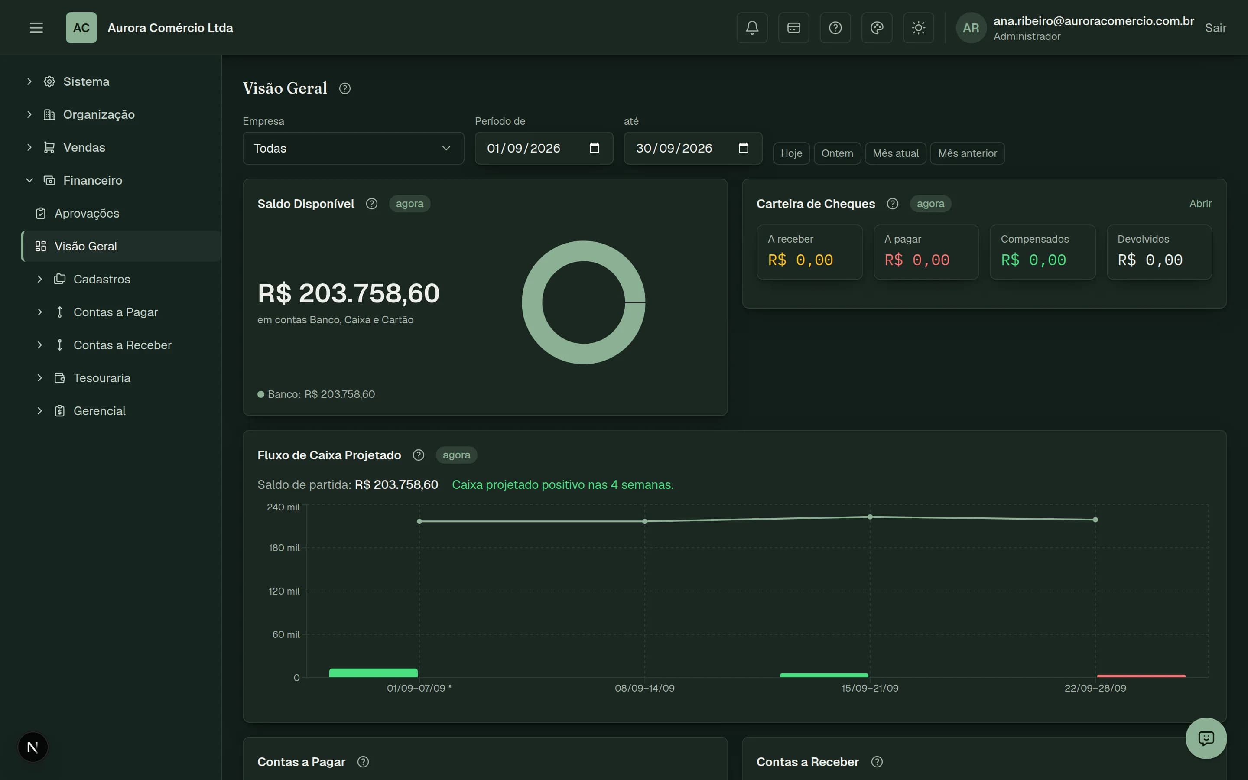Open the calendar picker for the end date

pos(743,148)
